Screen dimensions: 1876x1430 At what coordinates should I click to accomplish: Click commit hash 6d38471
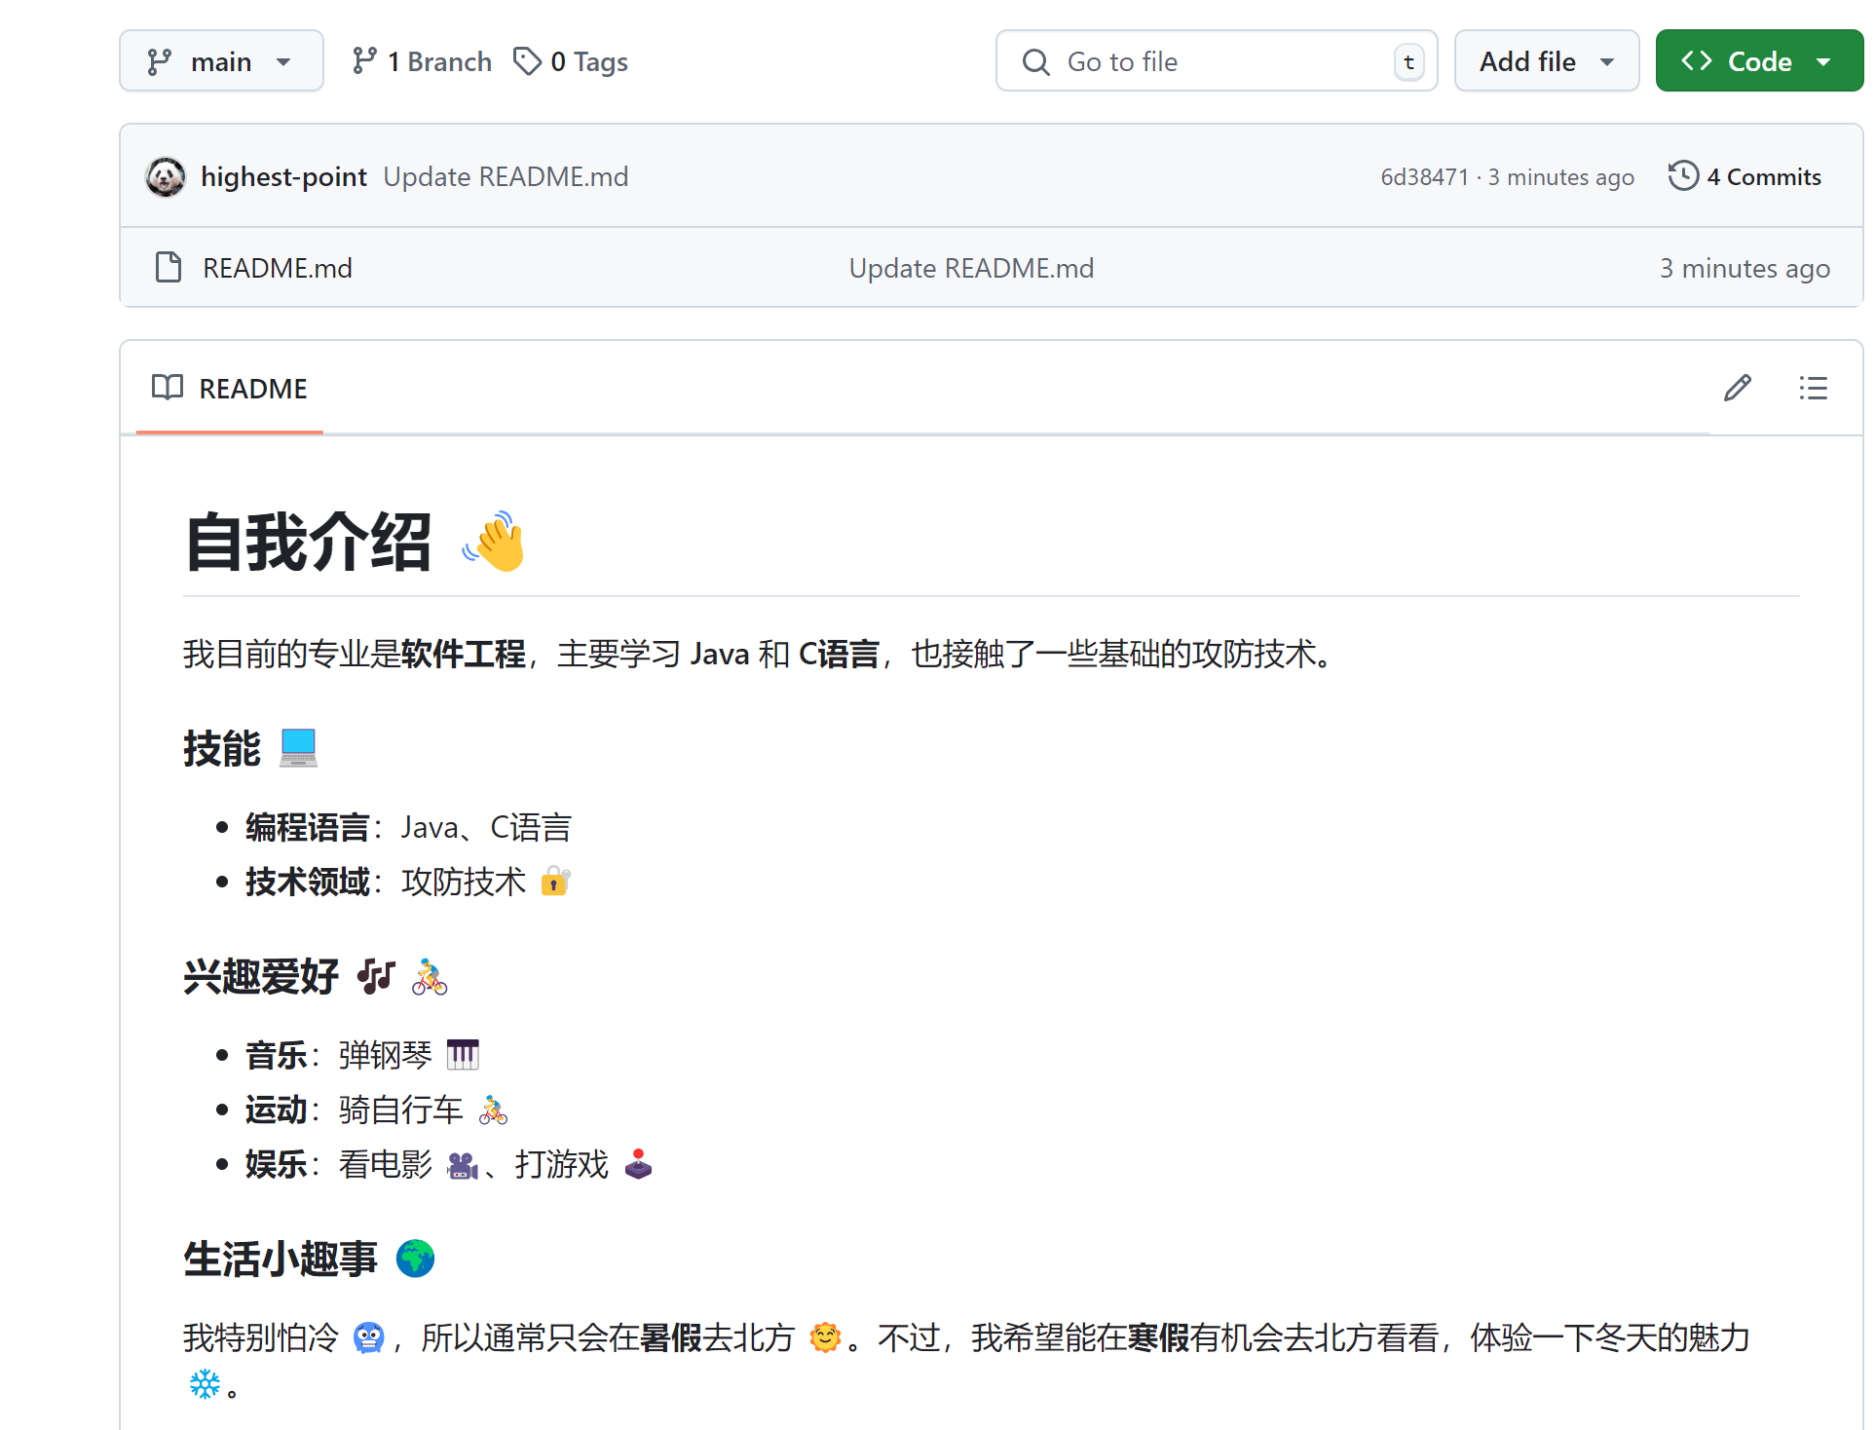(1424, 177)
